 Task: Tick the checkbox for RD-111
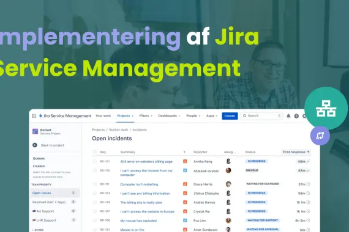pyautogui.click(x=95, y=184)
